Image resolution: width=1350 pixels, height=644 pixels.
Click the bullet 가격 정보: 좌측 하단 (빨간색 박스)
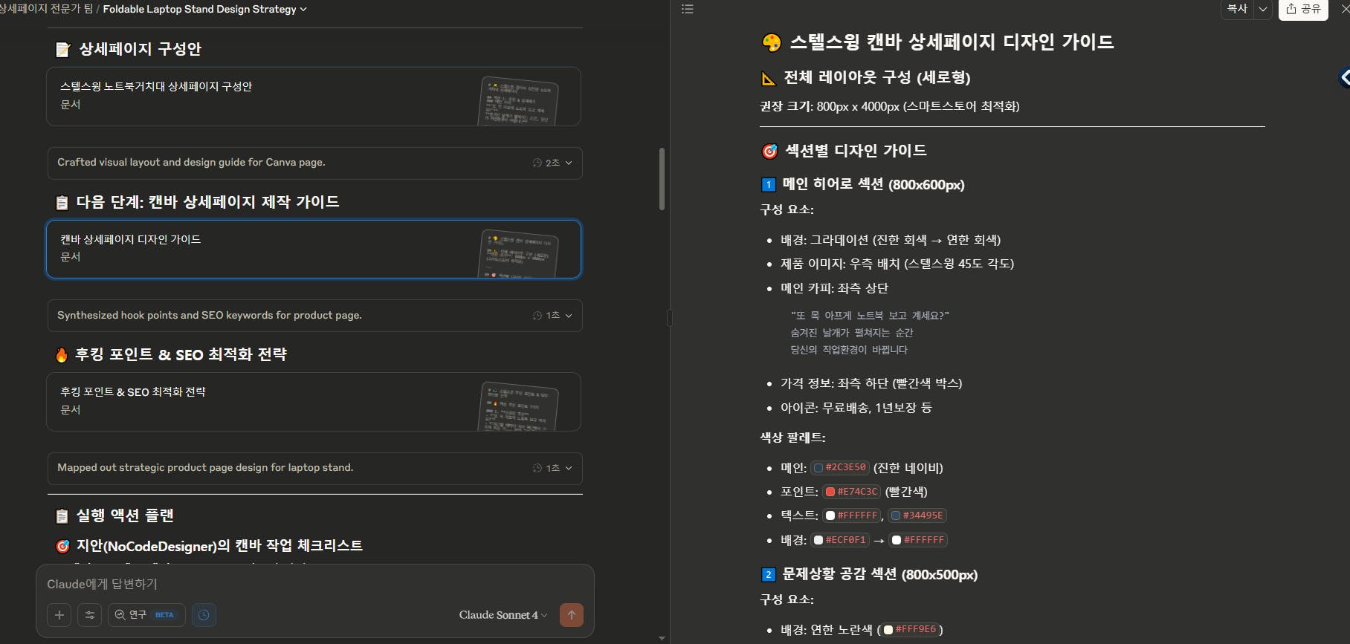[x=871, y=383]
